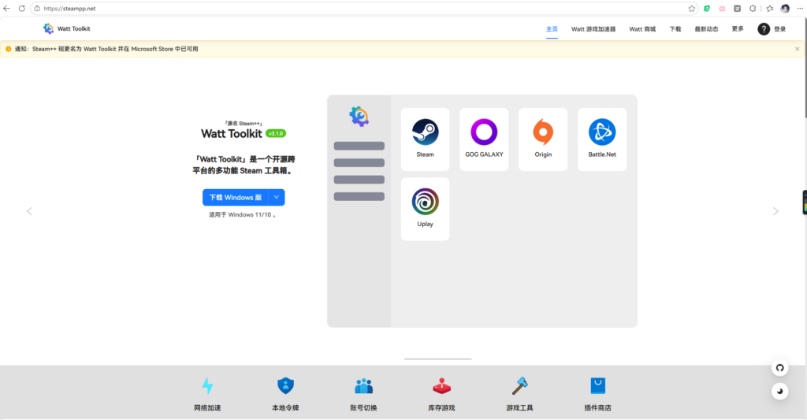Click the 网络加速 lightning feature icon

207,386
